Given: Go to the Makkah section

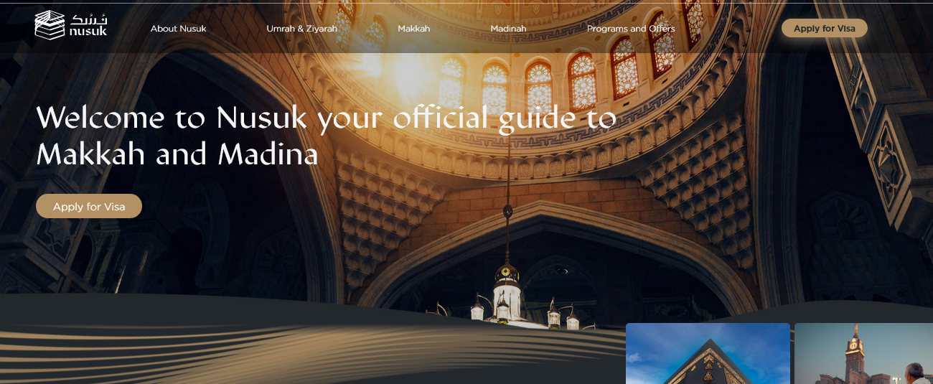Looking at the screenshot, I should click(413, 29).
